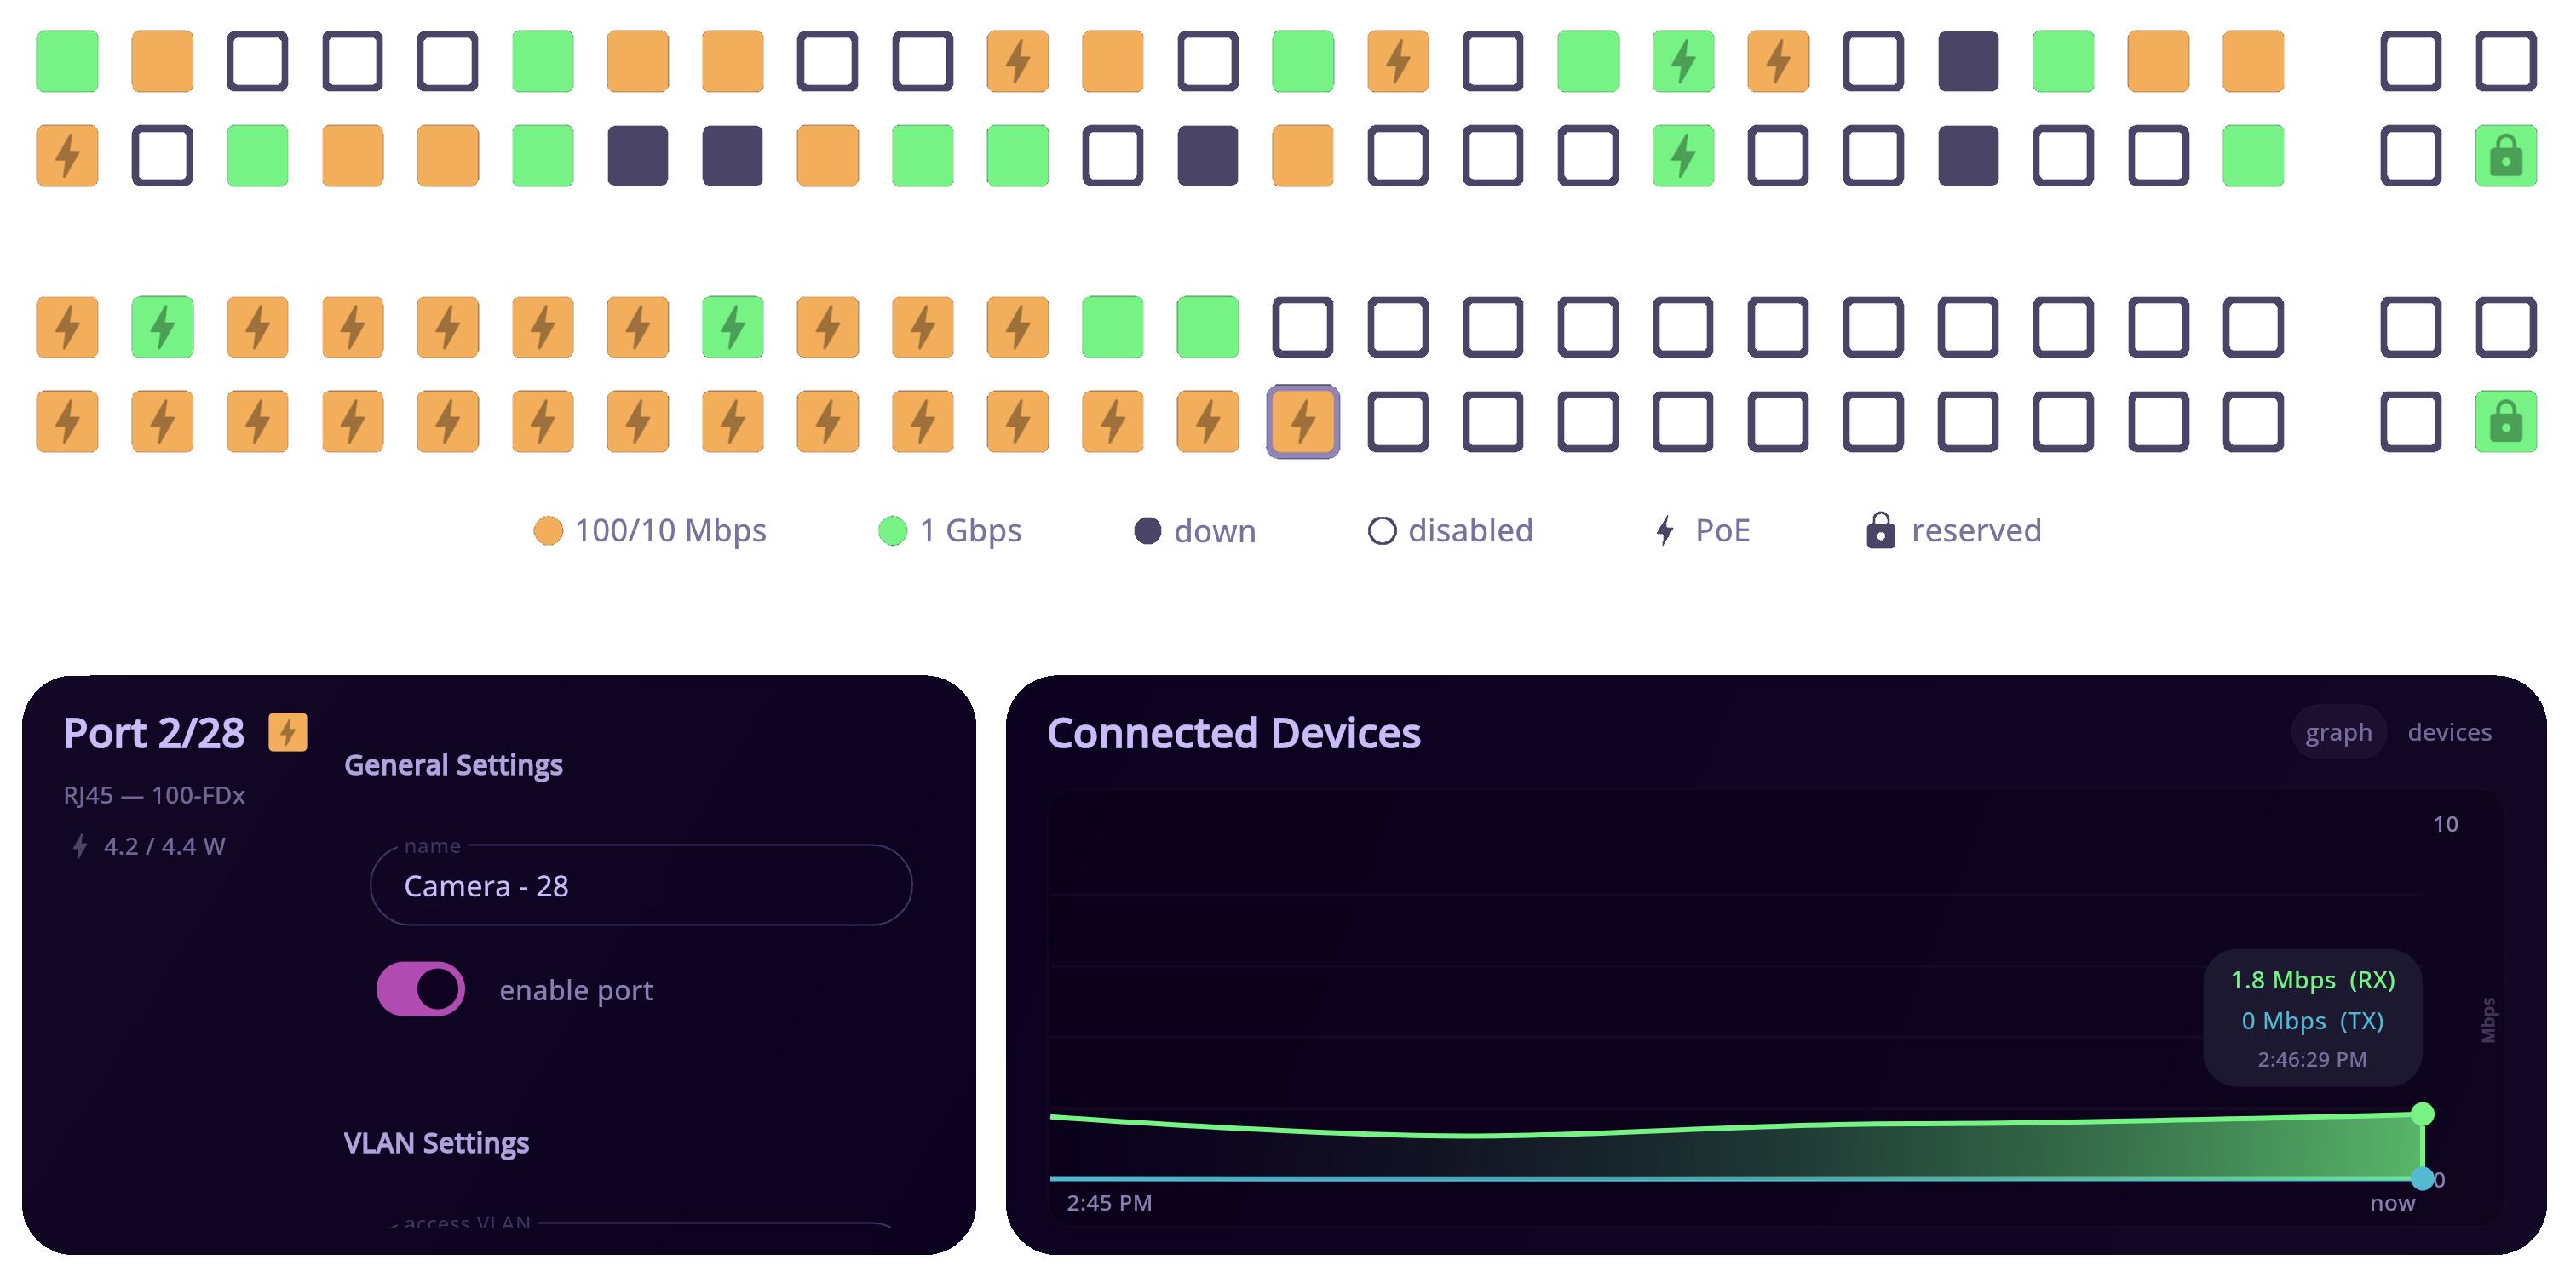This screenshot has width=2576, height=1277.
Task: Click the down legend label
Action: coord(1215,530)
